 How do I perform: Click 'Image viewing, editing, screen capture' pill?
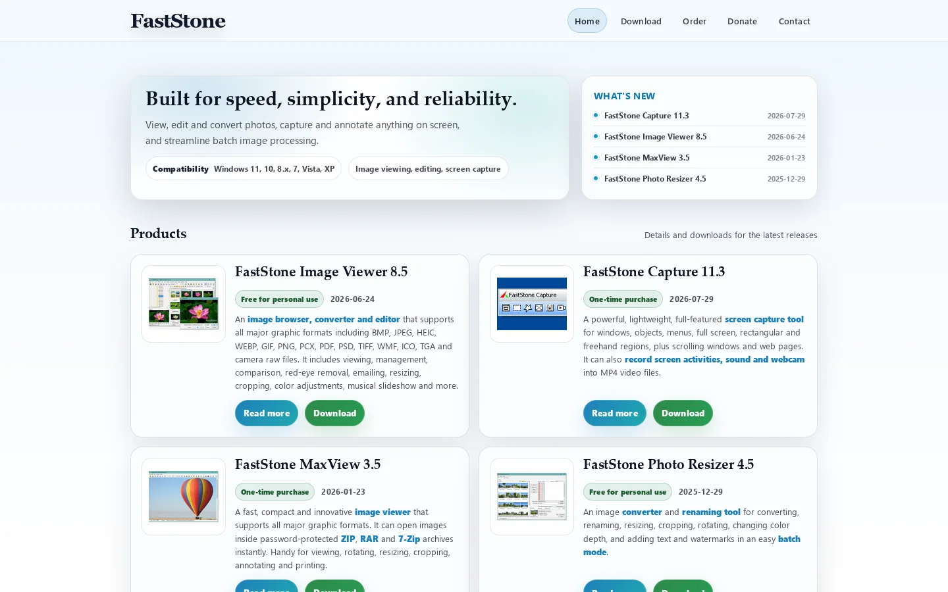428,168
